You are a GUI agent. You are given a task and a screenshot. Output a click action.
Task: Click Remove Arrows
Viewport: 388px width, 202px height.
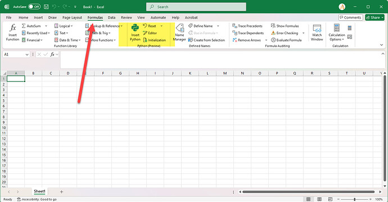[x=247, y=40]
